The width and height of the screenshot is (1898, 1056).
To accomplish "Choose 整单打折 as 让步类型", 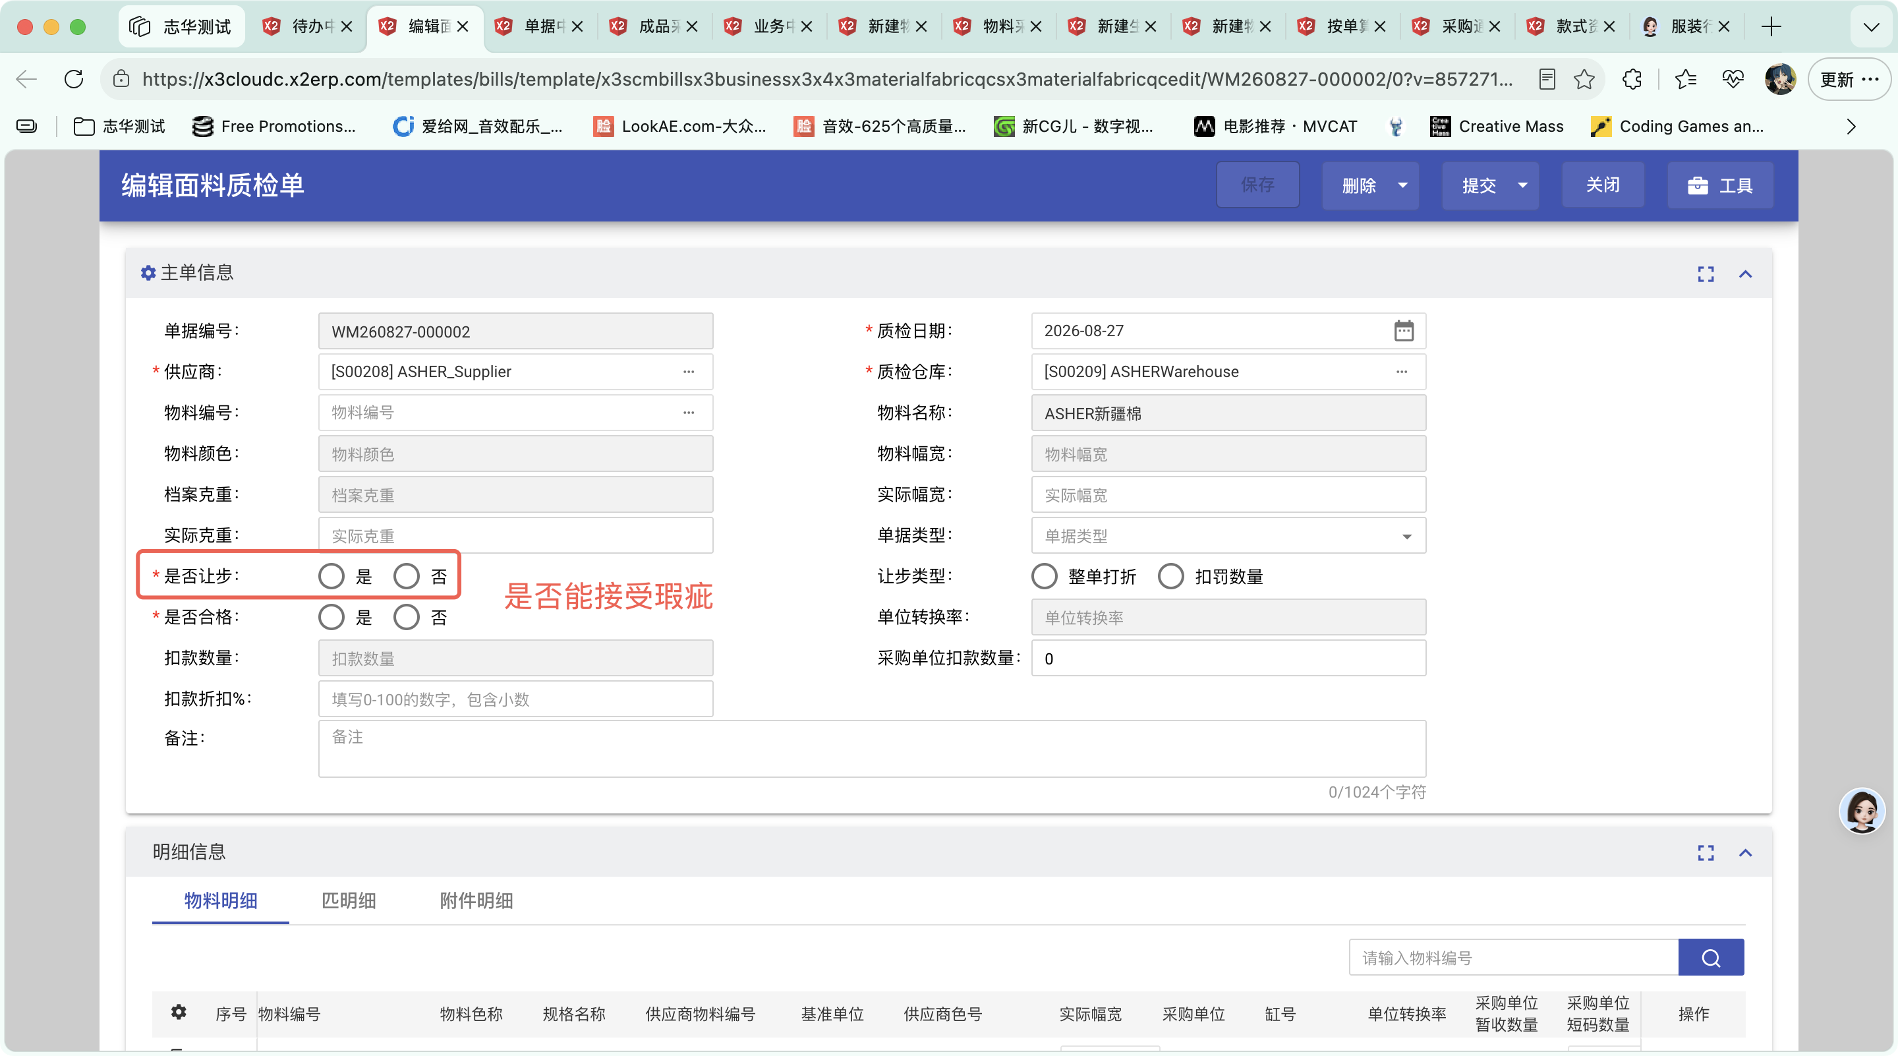I will coord(1044,576).
